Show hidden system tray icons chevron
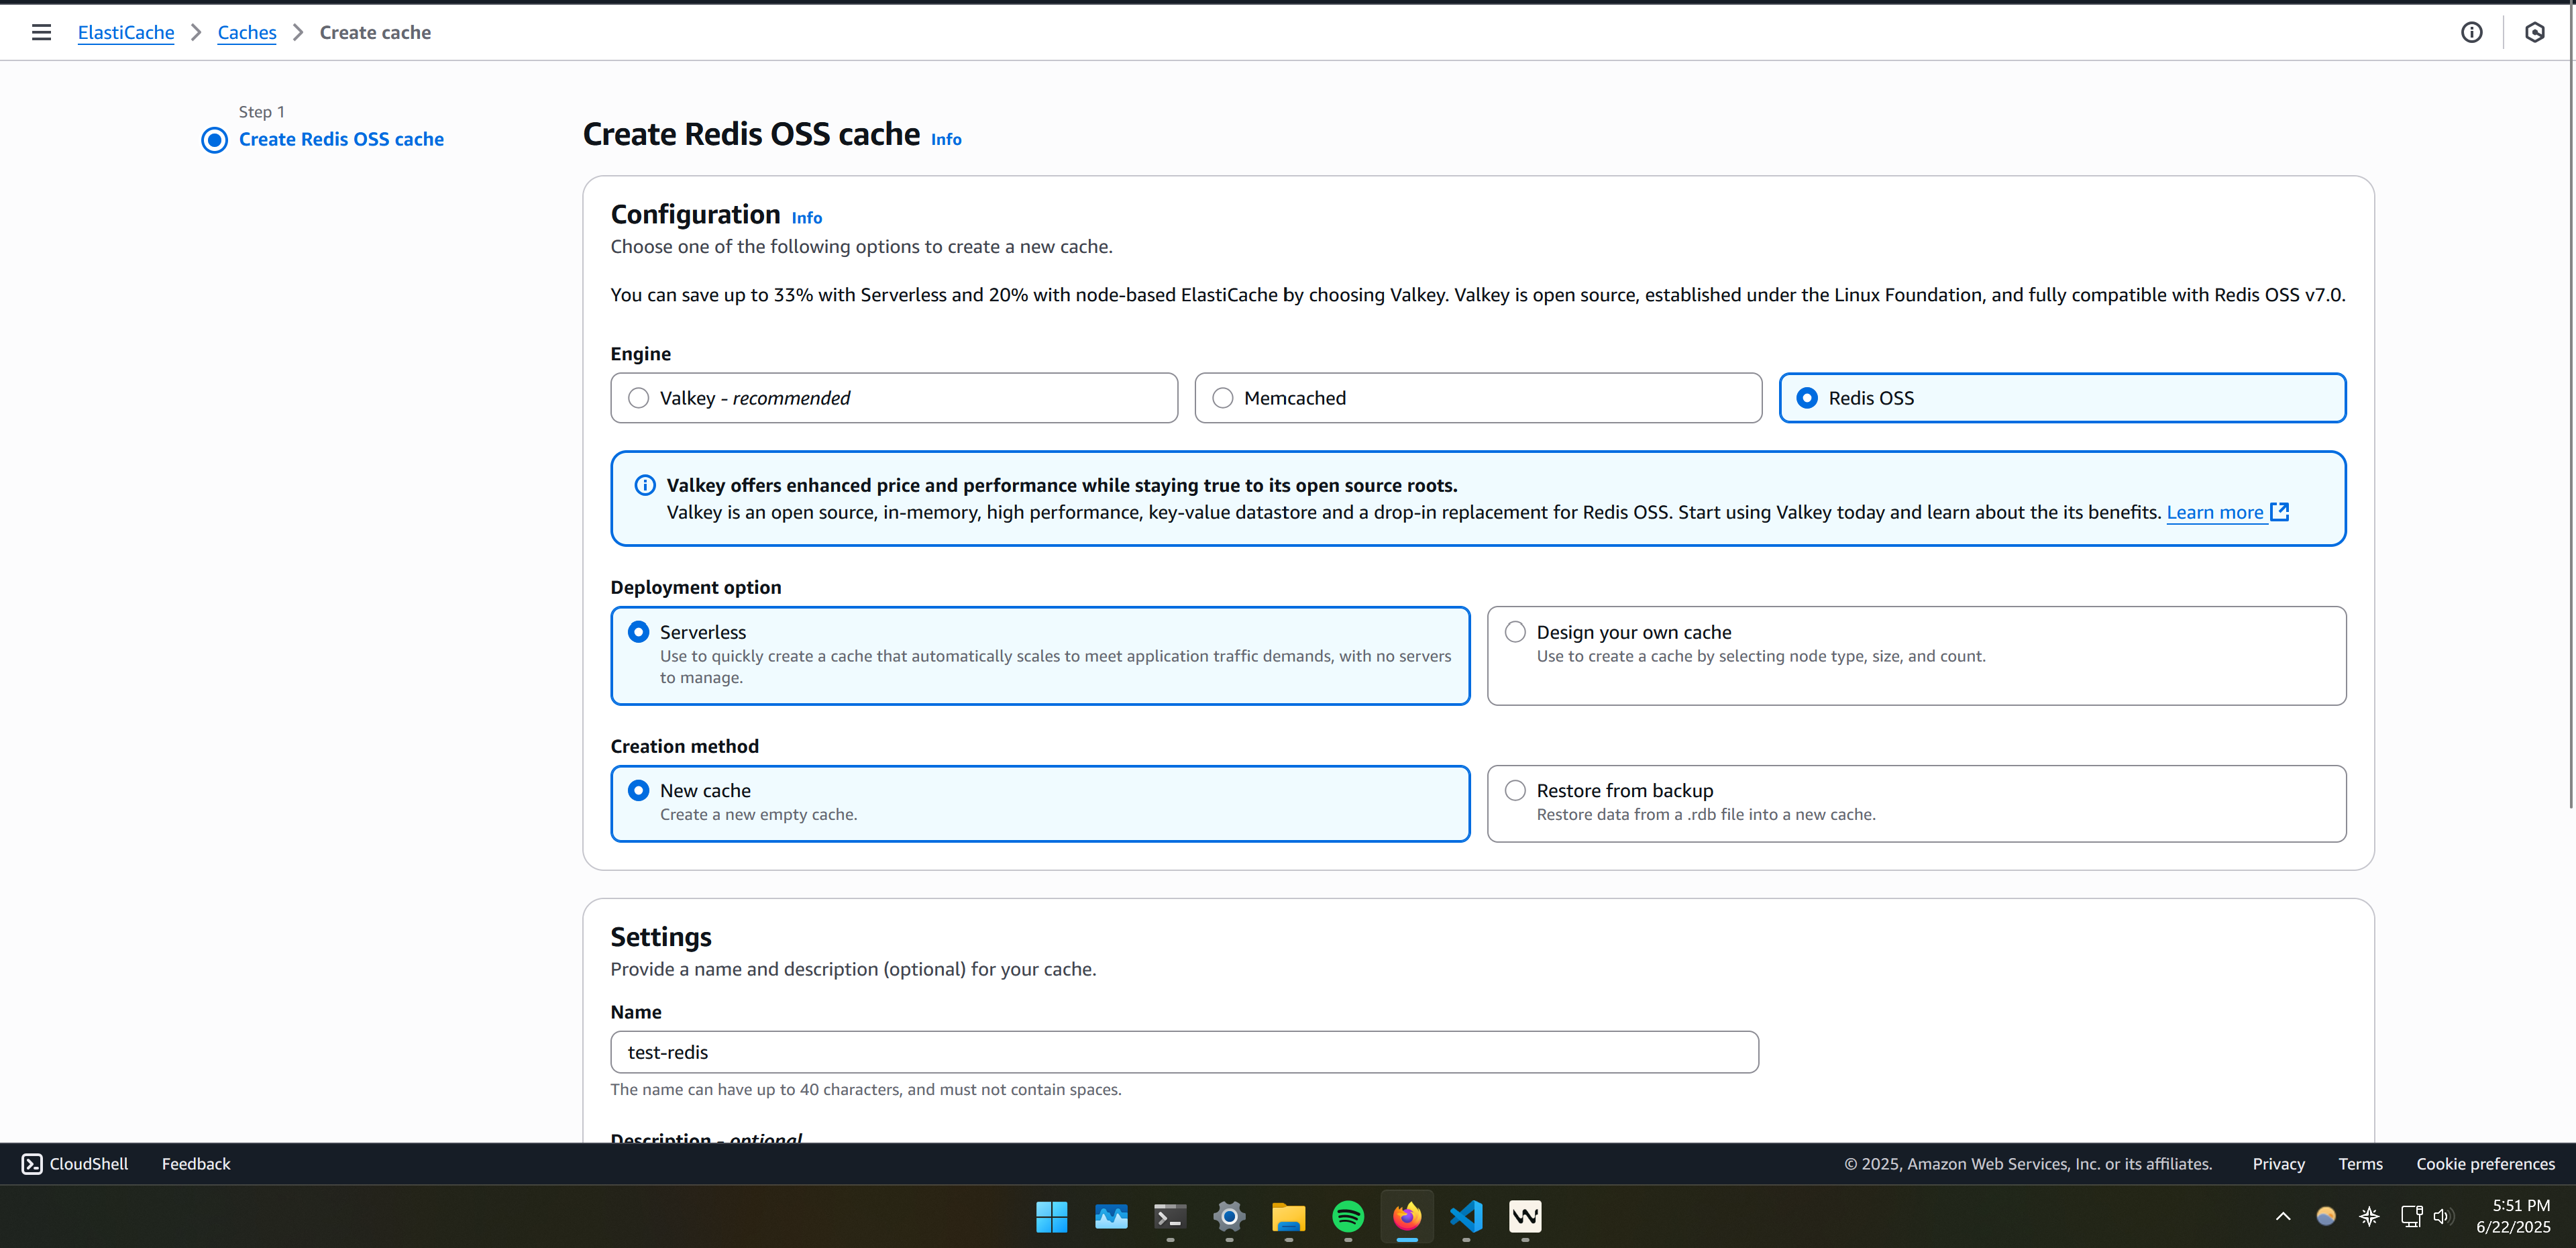The height and width of the screenshot is (1248, 2576). [2283, 1216]
